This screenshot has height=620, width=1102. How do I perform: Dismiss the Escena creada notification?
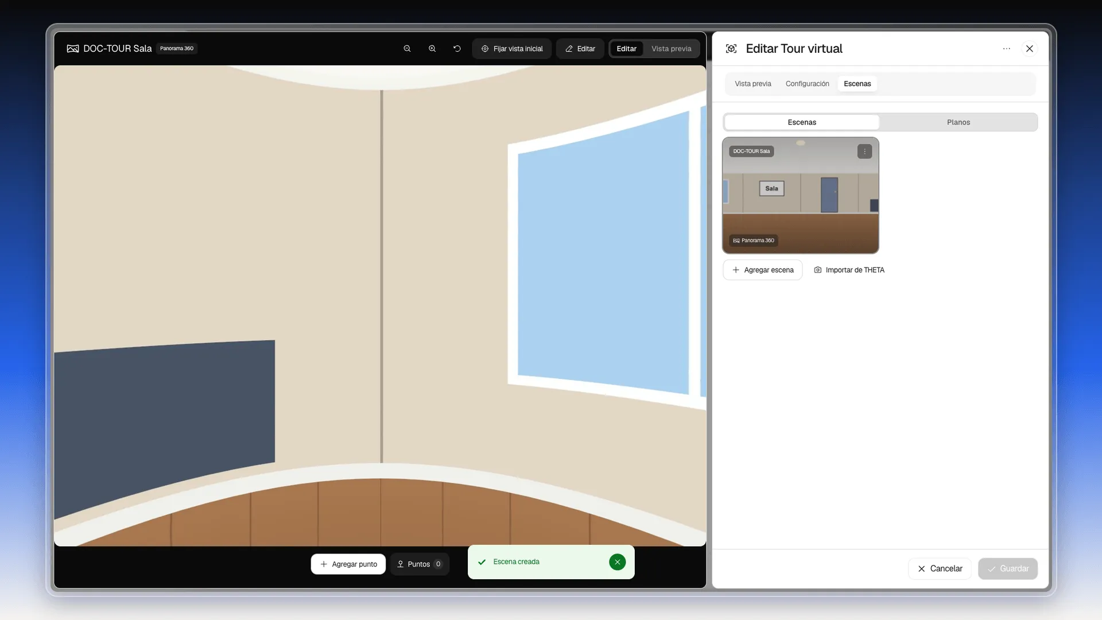[617, 562]
